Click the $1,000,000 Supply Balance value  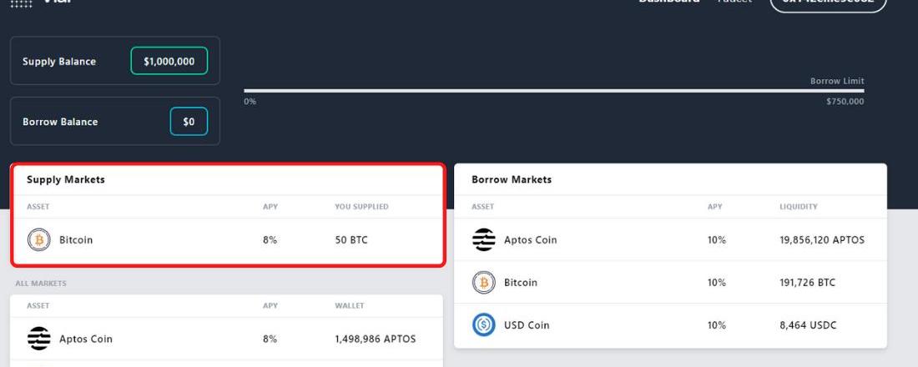169,61
